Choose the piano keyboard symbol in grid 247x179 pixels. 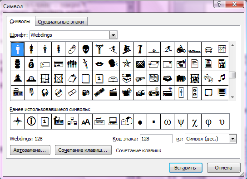coord(18,92)
